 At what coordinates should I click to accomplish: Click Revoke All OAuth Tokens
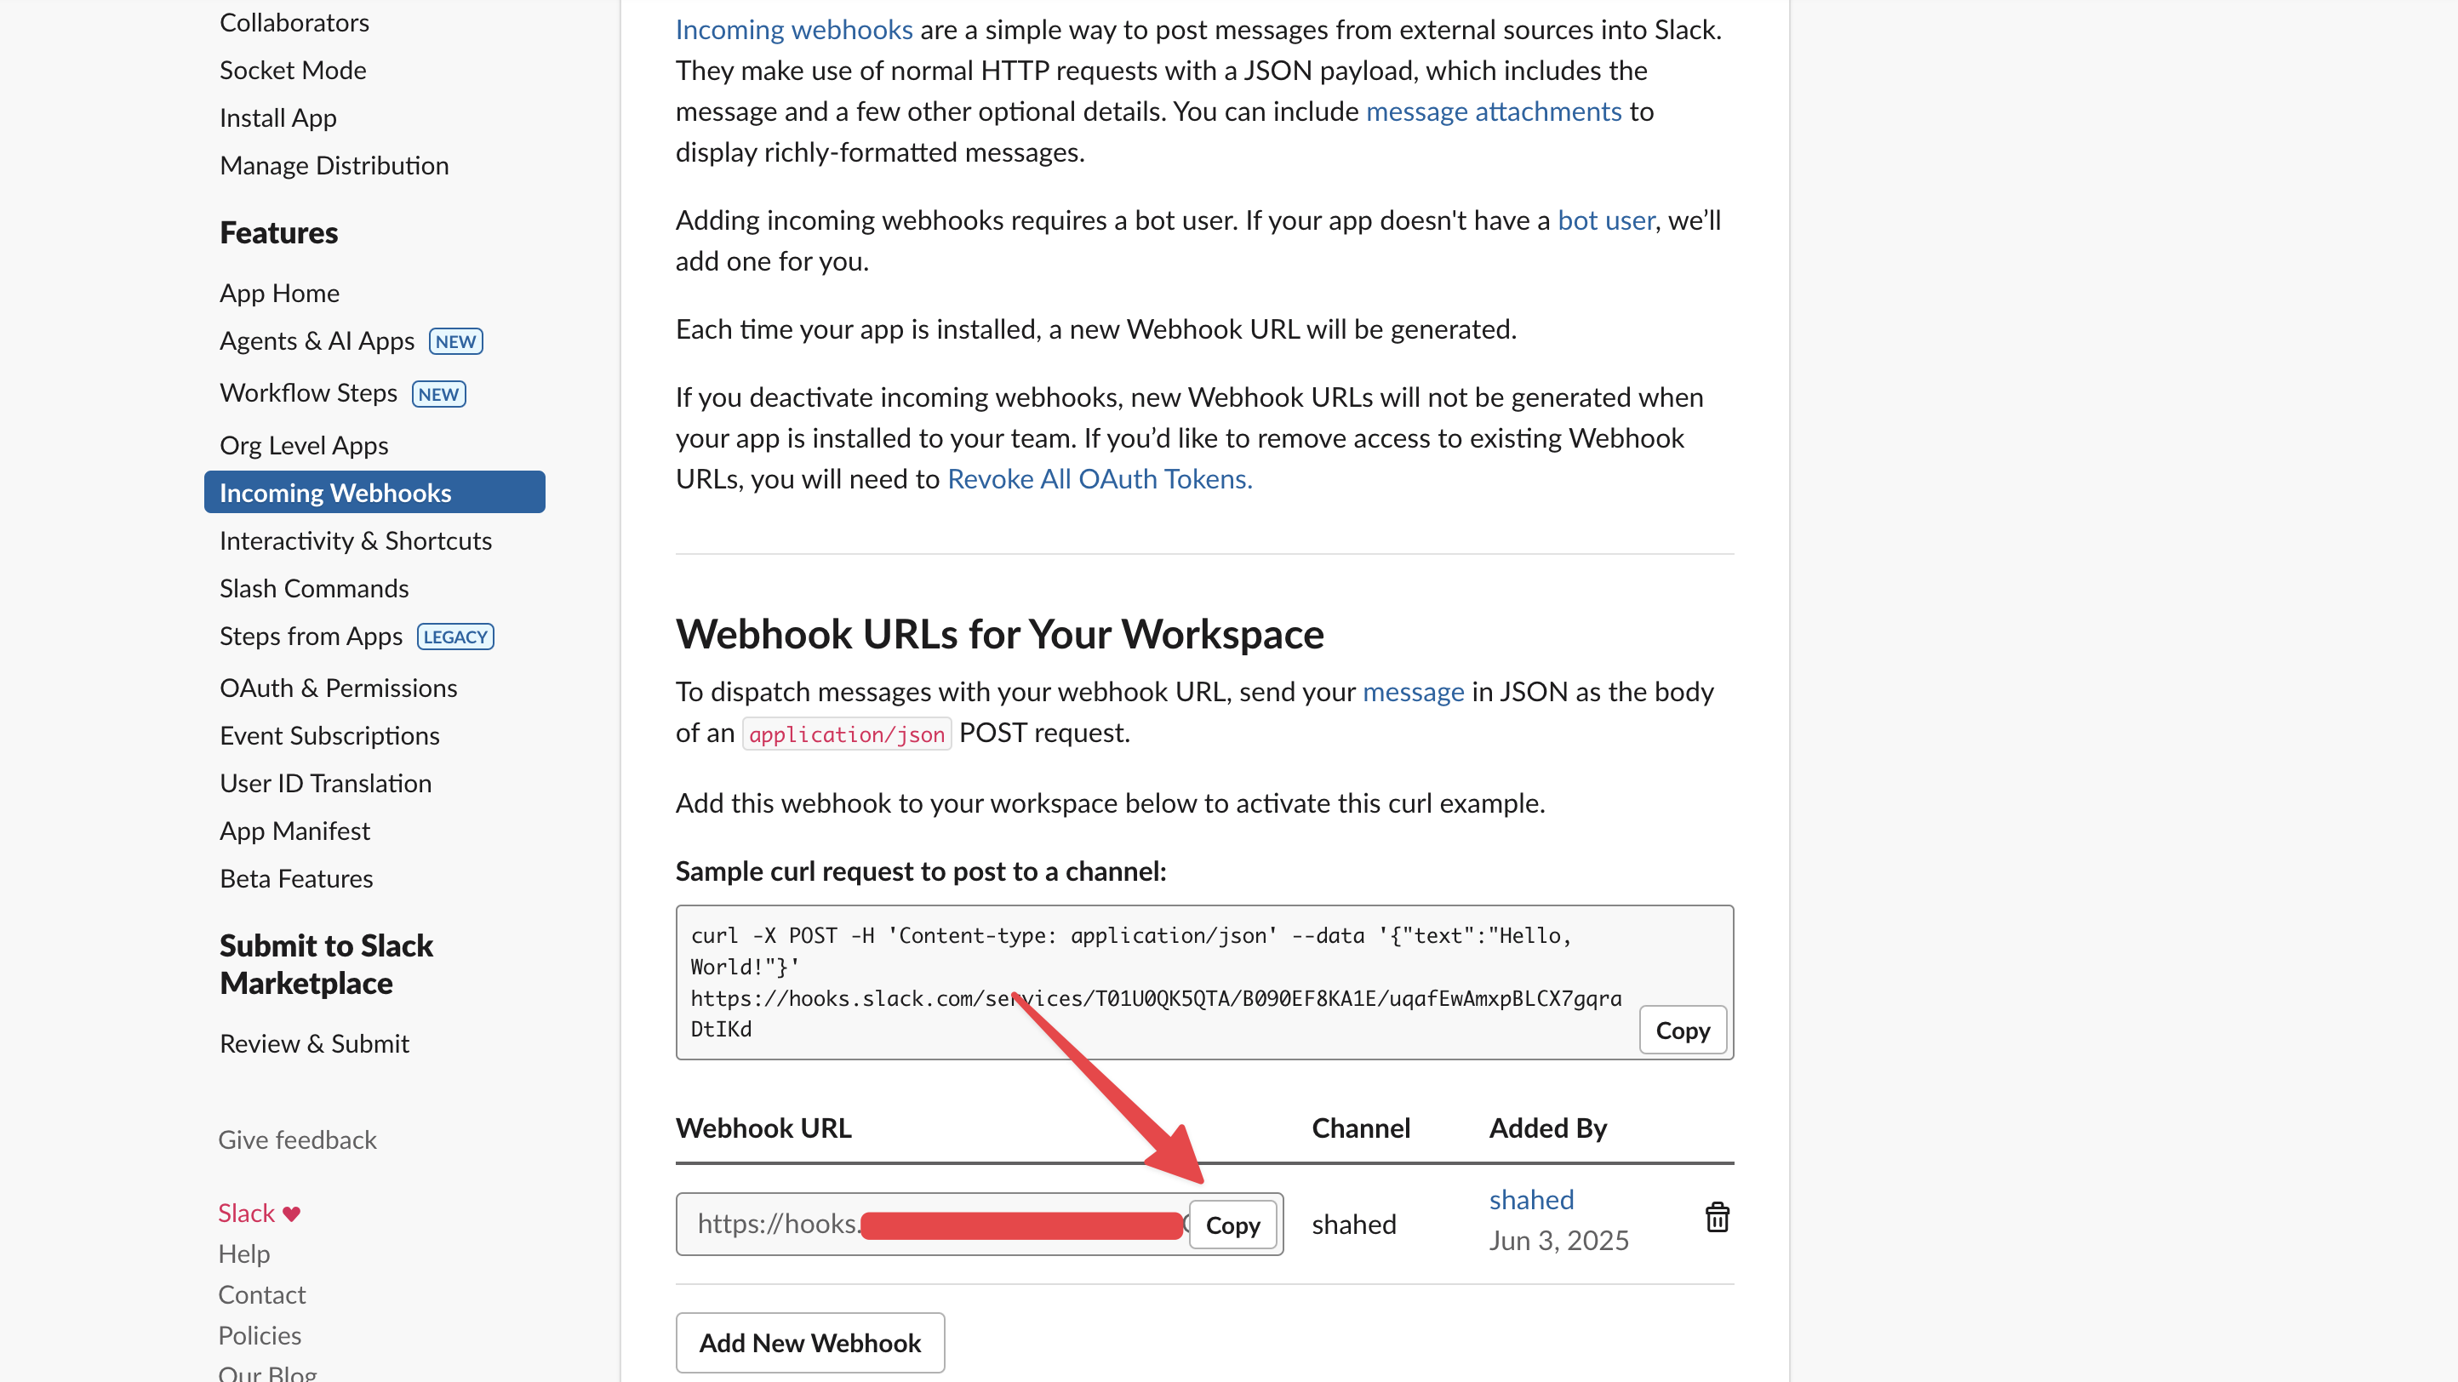pyautogui.click(x=1098, y=478)
